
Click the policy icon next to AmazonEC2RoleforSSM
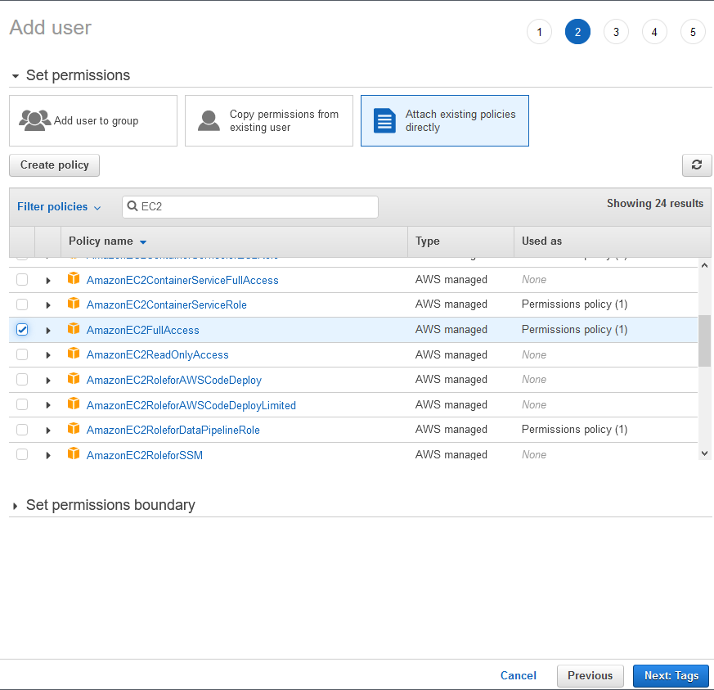tap(74, 454)
